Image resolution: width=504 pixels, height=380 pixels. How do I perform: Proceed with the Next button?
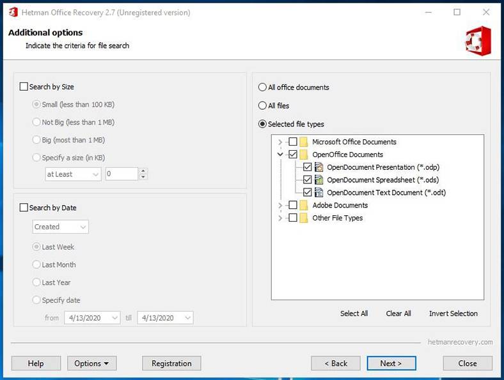[x=391, y=363]
